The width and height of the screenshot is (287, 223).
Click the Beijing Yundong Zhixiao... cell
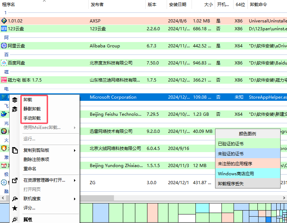[116, 166]
